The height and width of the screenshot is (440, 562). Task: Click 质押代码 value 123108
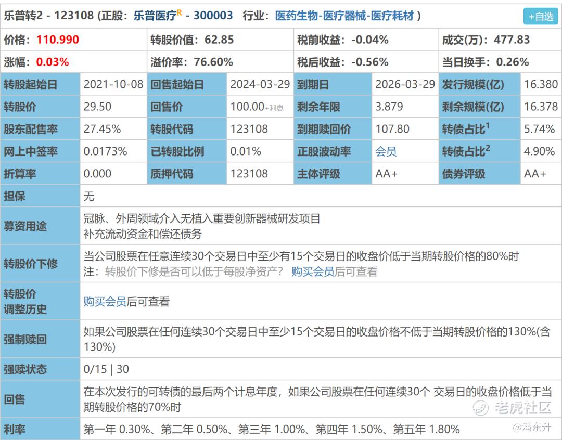(x=249, y=174)
